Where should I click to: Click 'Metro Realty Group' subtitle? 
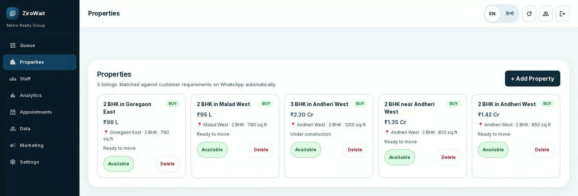[x=26, y=25]
